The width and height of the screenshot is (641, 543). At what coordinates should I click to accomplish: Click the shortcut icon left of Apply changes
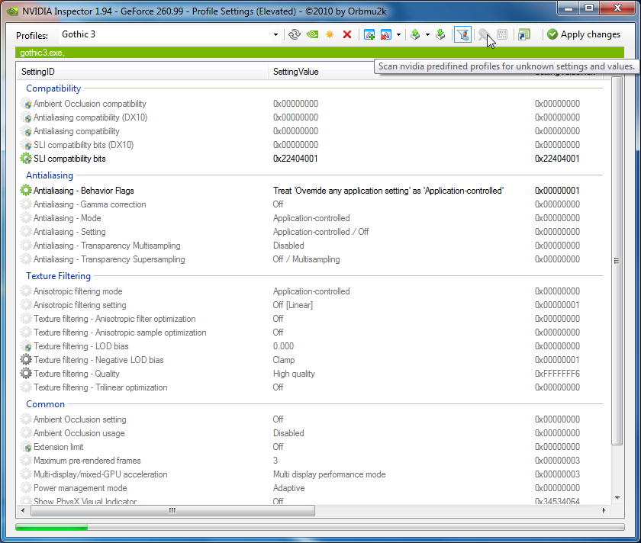[523, 34]
